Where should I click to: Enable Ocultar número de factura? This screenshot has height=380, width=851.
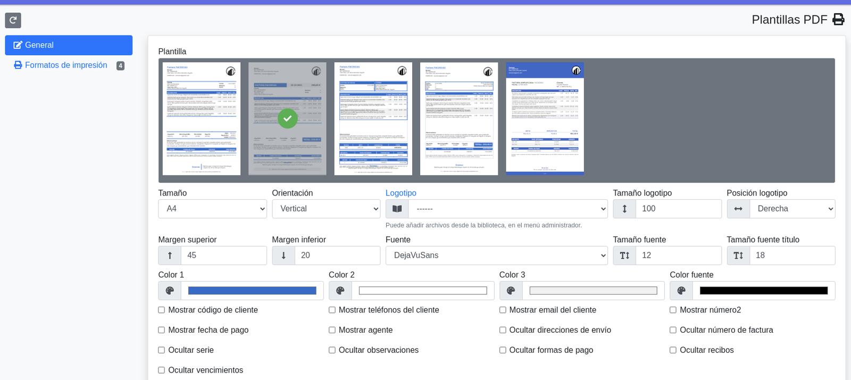673,330
